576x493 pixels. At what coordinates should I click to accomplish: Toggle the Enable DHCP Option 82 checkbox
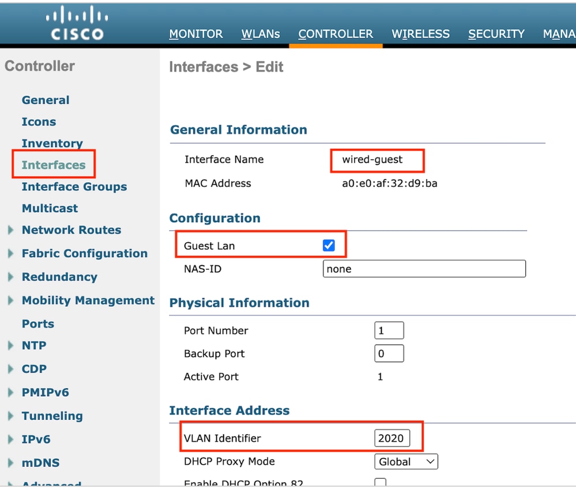[380, 482]
